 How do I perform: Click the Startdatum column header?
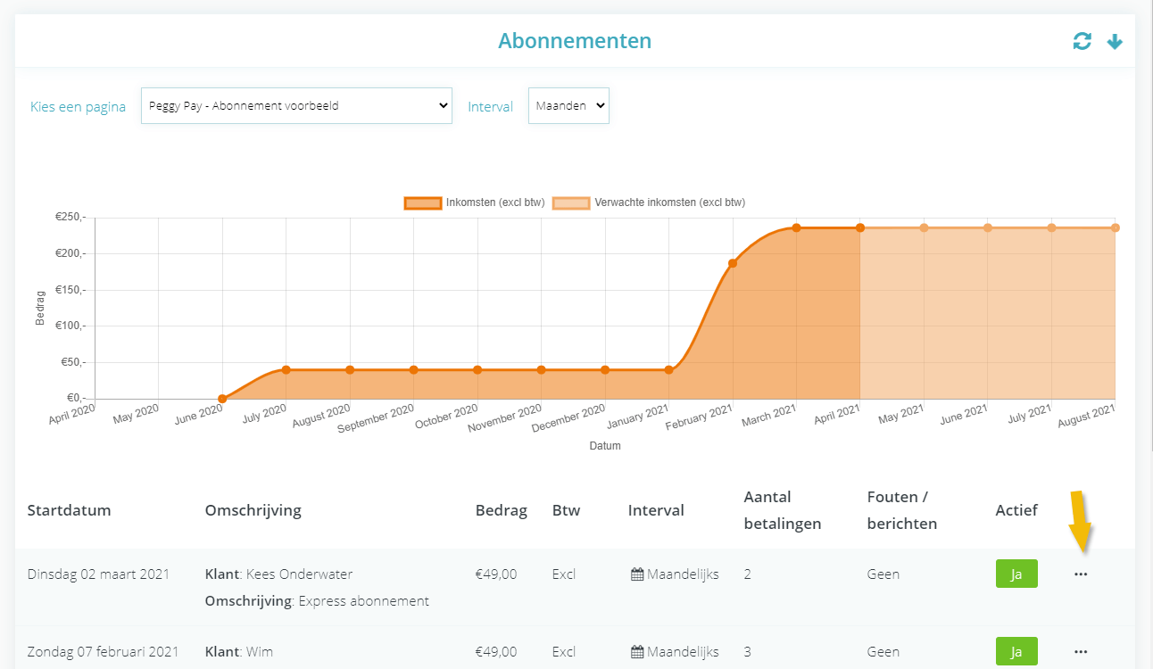(70, 510)
